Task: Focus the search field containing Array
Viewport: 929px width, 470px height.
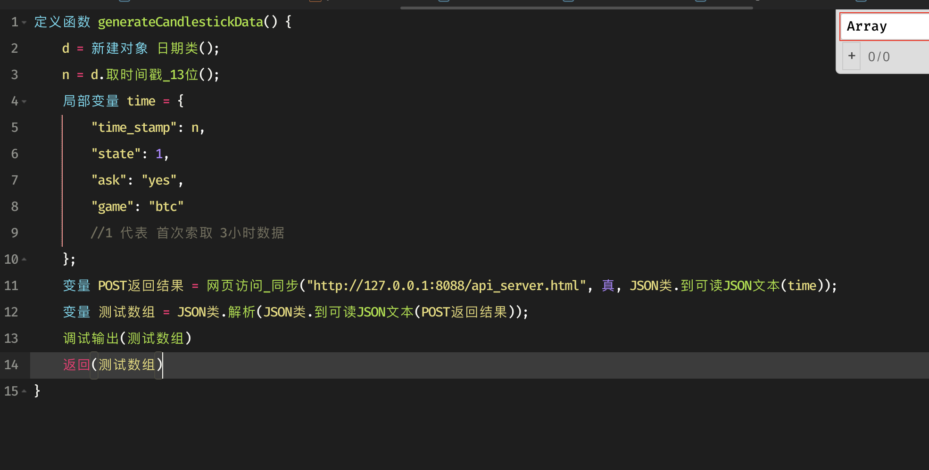Action: [x=885, y=26]
